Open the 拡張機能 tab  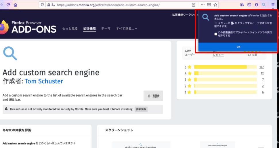tap(89, 29)
